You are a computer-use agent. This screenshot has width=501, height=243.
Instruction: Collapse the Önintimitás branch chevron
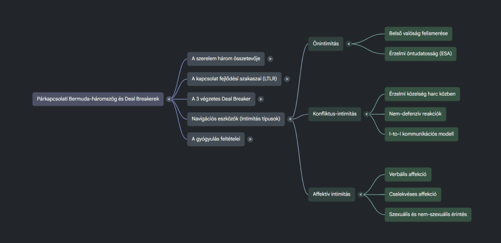click(349, 44)
